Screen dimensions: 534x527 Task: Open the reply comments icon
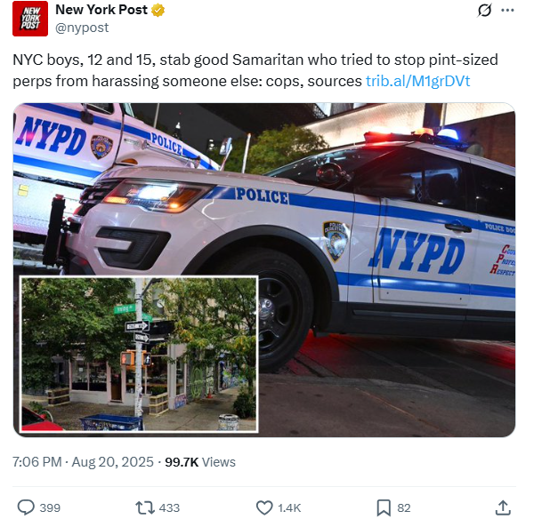(26, 507)
